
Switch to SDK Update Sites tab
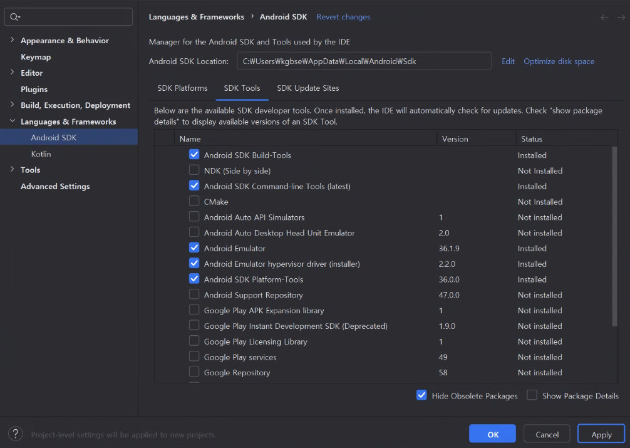[x=307, y=88]
